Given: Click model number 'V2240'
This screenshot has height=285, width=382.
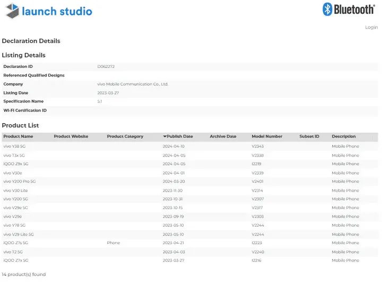Looking at the screenshot, I should [x=258, y=252].
